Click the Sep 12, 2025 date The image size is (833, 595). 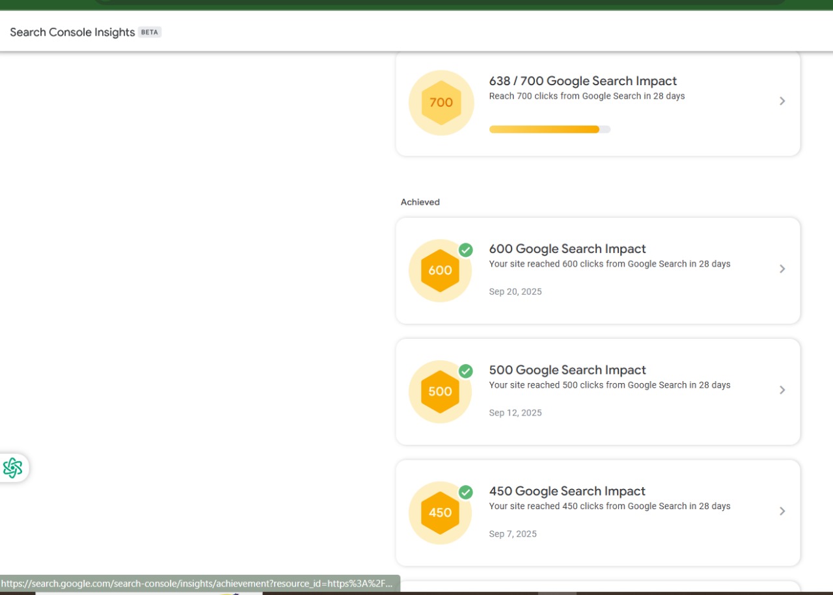tap(515, 413)
